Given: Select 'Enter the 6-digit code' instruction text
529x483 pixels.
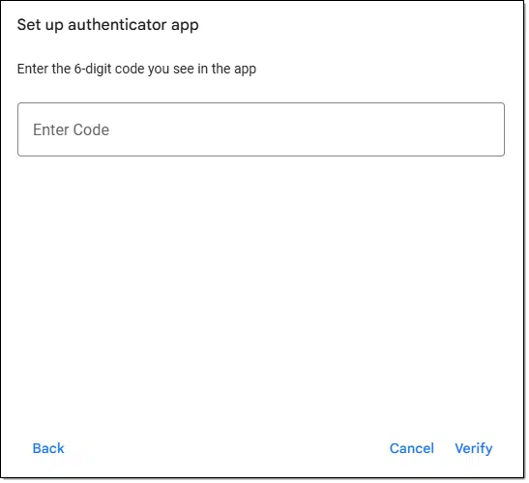Looking at the screenshot, I should click(x=136, y=69).
